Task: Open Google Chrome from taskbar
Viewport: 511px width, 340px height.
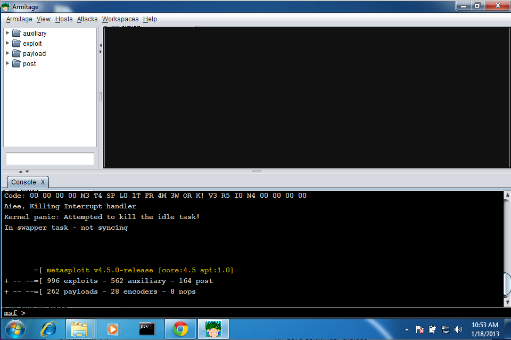Action: tap(180, 329)
